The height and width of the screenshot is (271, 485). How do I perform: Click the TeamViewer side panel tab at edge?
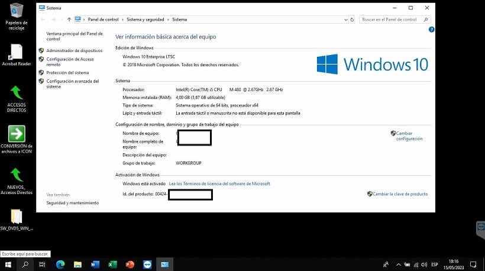tap(480, 230)
